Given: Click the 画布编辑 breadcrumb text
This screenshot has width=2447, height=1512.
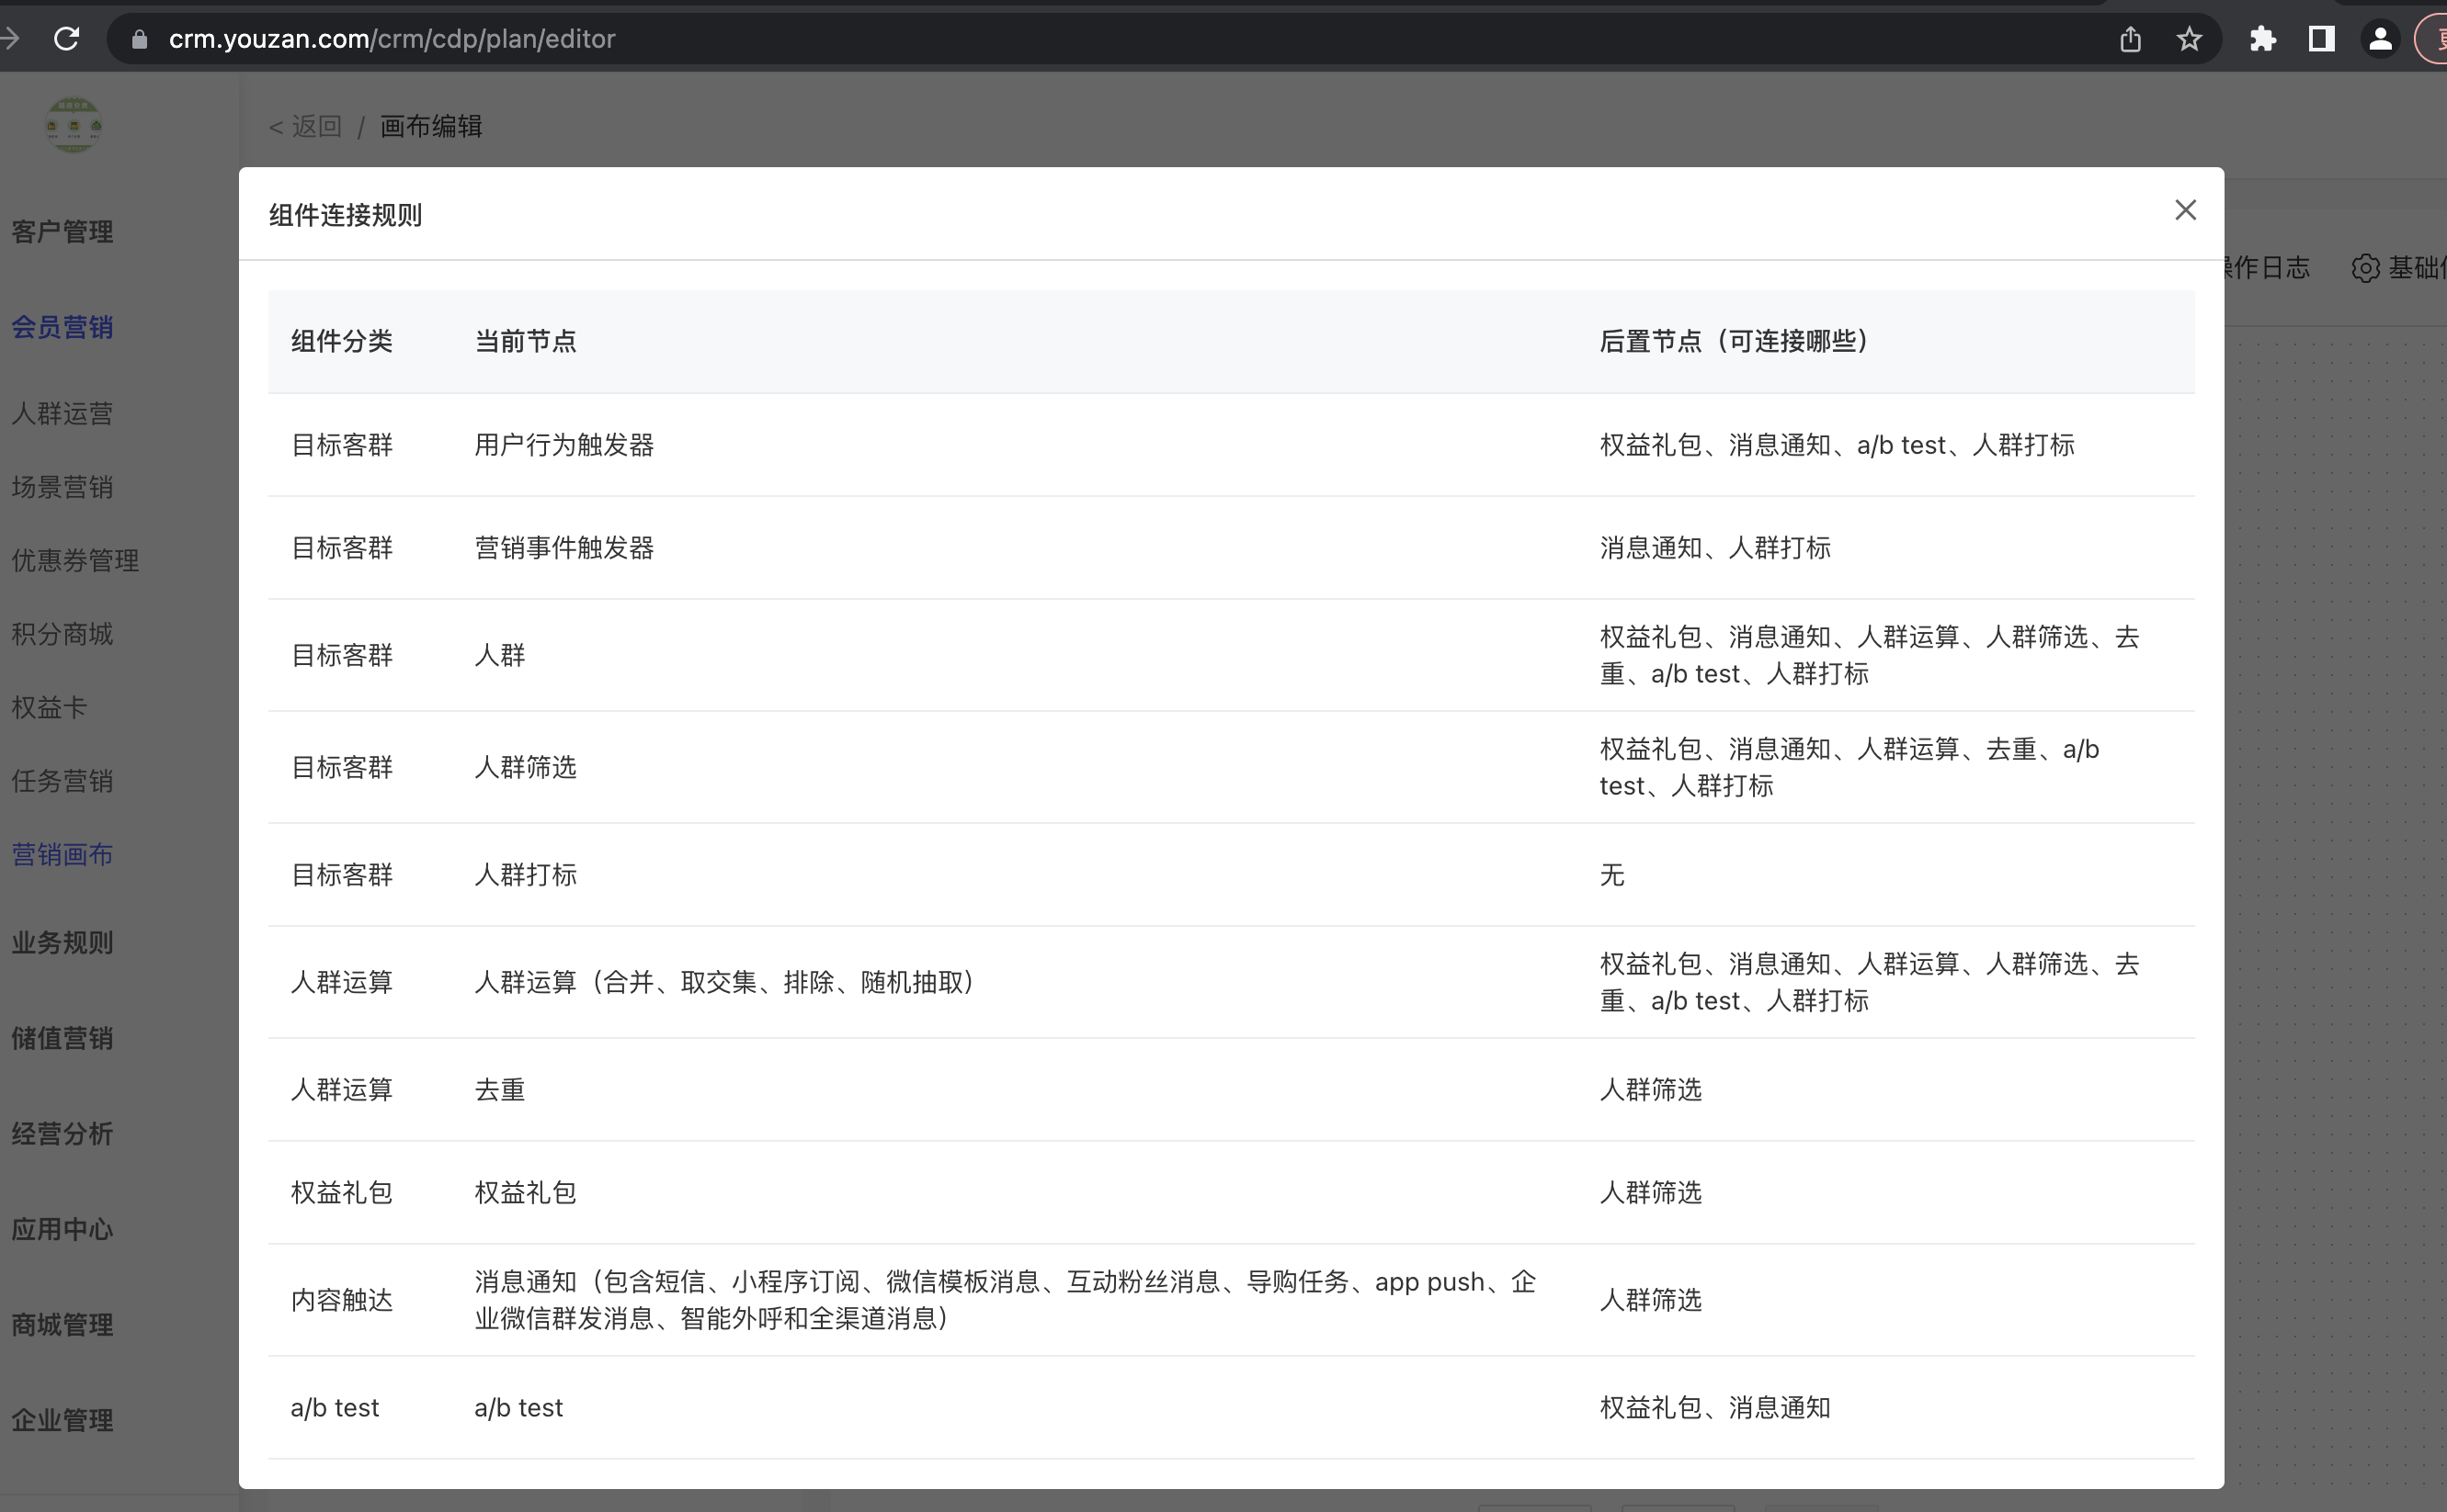Looking at the screenshot, I should [x=431, y=126].
